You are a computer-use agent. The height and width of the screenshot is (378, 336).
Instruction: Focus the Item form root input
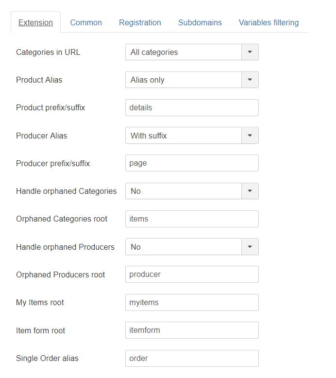pos(191,330)
